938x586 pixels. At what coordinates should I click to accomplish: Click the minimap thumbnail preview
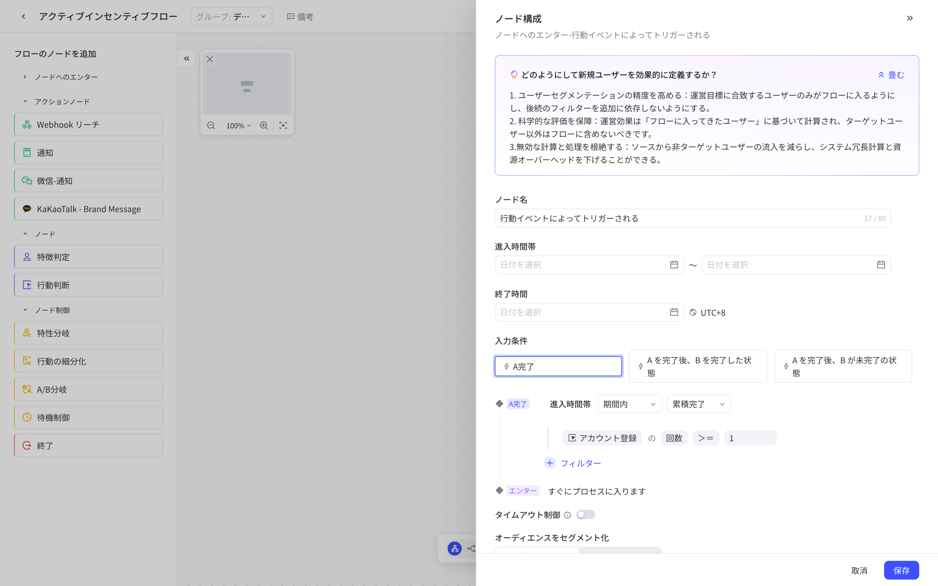(x=247, y=84)
